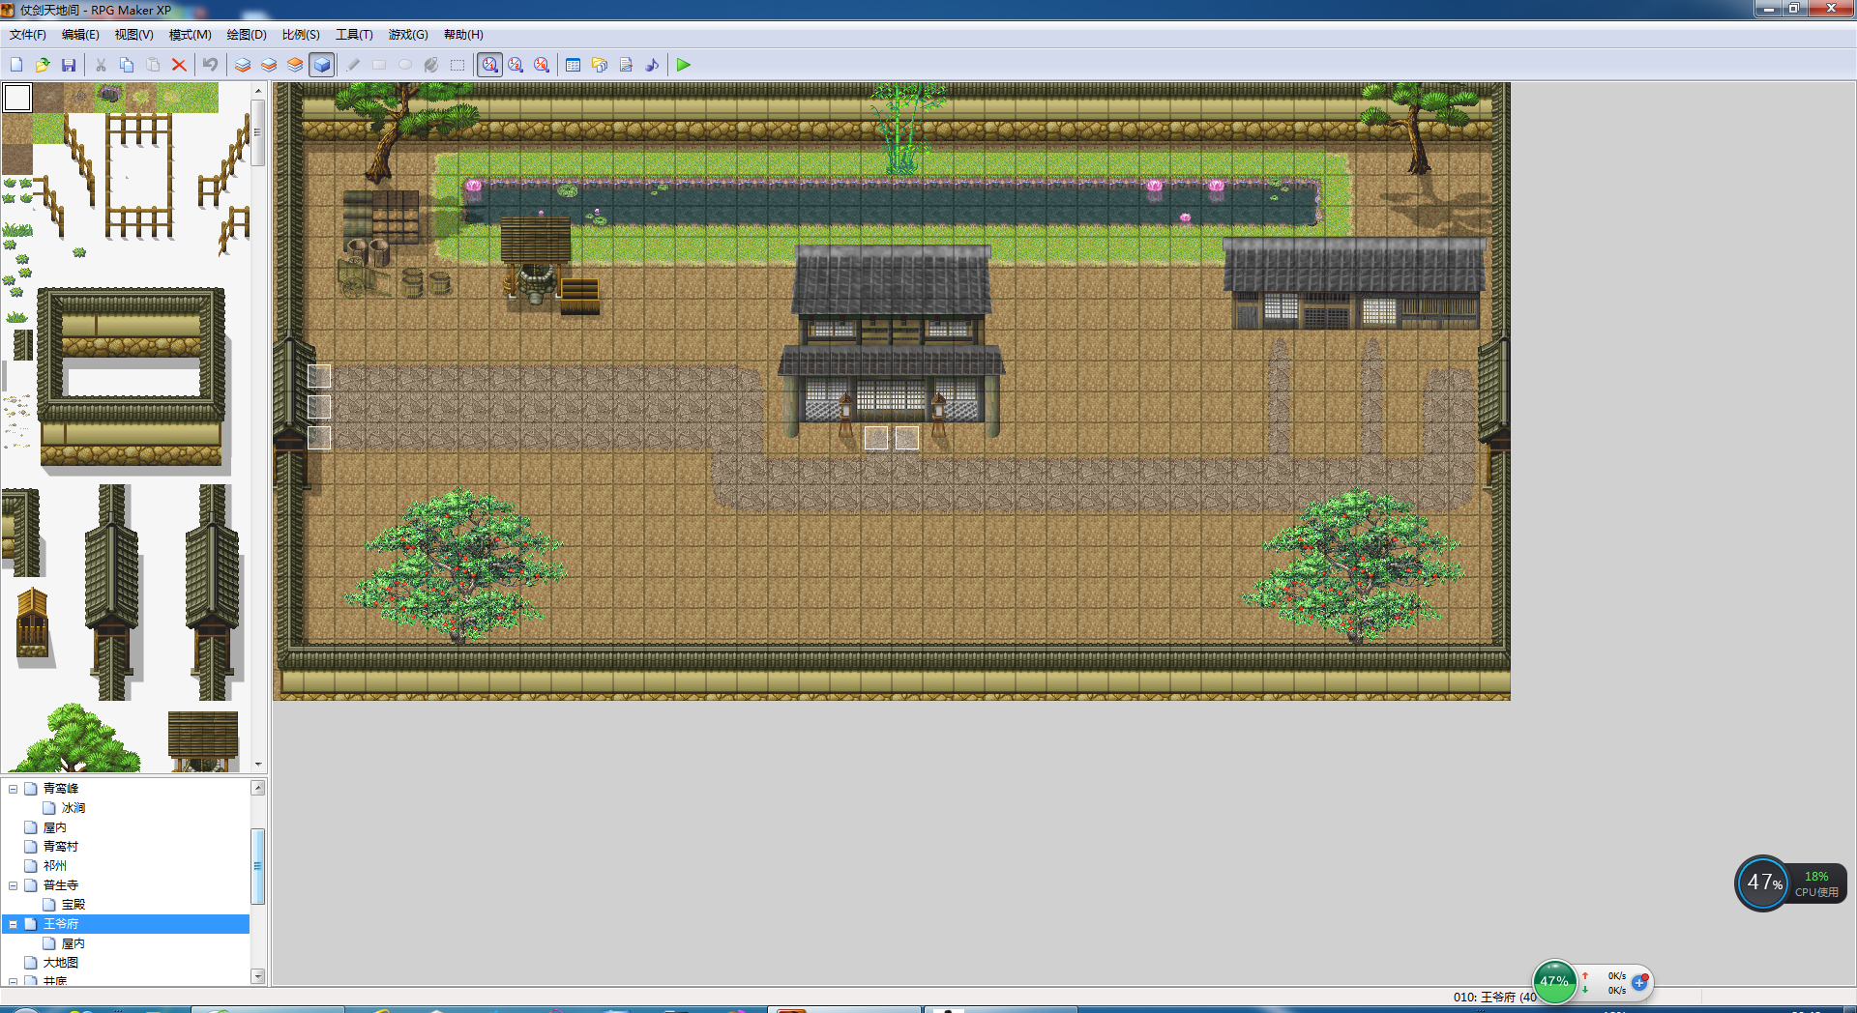Undo last action with arrow icon
Image resolution: width=1857 pixels, height=1013 pixels.
click(x=211, y=65)
